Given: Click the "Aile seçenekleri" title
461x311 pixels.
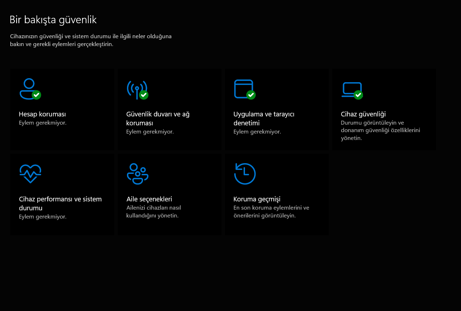Looking at the screenshot, I should coord(149,199).
